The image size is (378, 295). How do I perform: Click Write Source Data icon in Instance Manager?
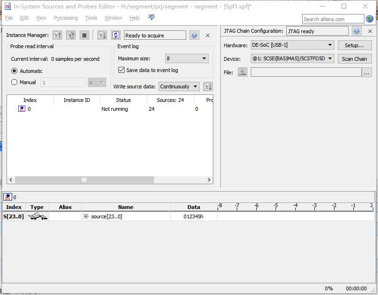pyautogui.click(x=102, y=36)
